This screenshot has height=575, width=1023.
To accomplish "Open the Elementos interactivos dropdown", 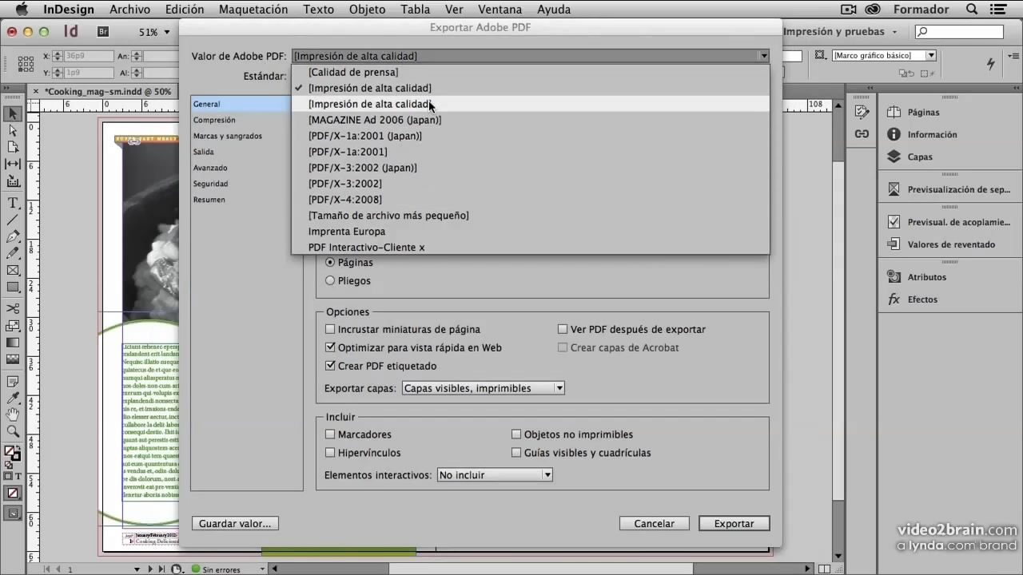I will tap(495, 474).
